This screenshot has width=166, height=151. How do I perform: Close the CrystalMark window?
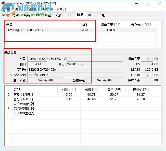(x=160, y=3)
